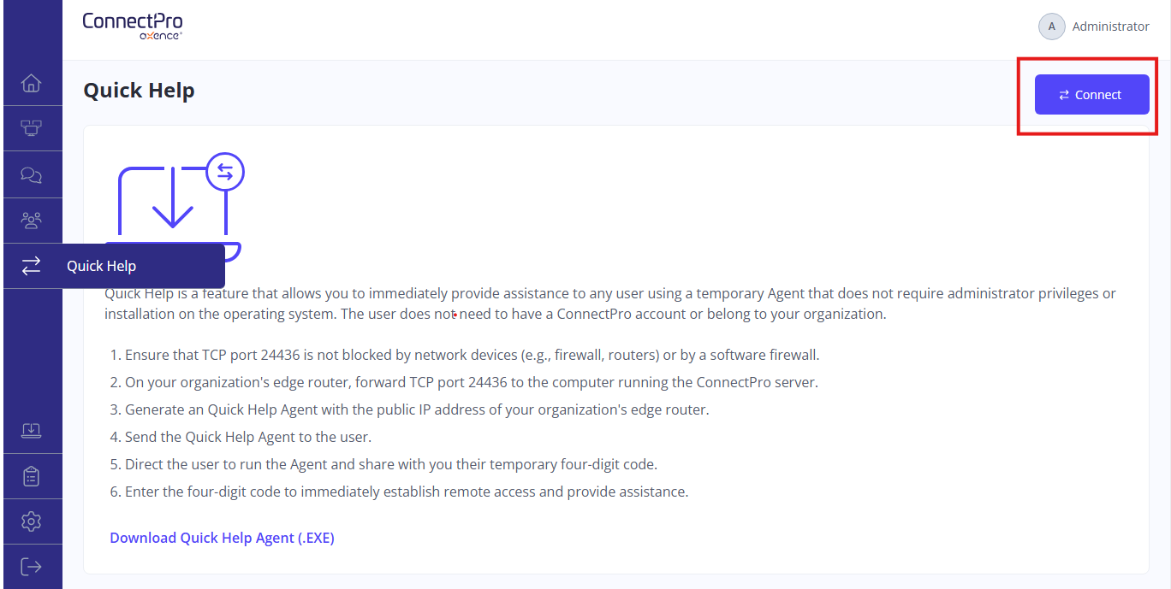
Task: Select the Quick Help label in the expanded sidebar
Action: pyautogui.click(x=101, y=266)
